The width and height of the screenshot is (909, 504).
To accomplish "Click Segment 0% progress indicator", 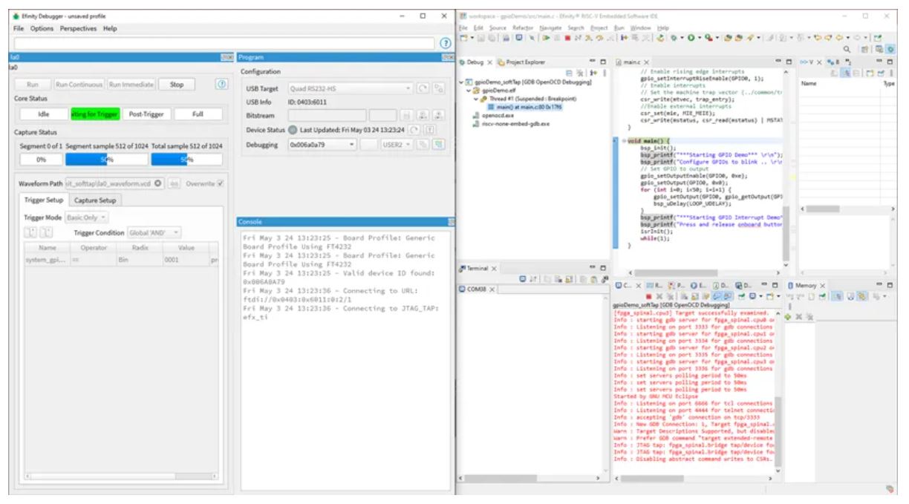I will coord(41,160).
